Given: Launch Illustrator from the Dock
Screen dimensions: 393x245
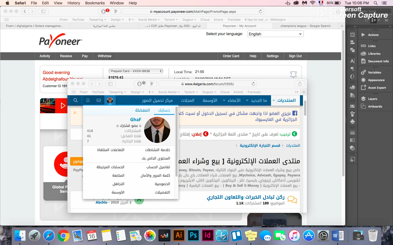Looking at the screenshot, I should 179,235.
